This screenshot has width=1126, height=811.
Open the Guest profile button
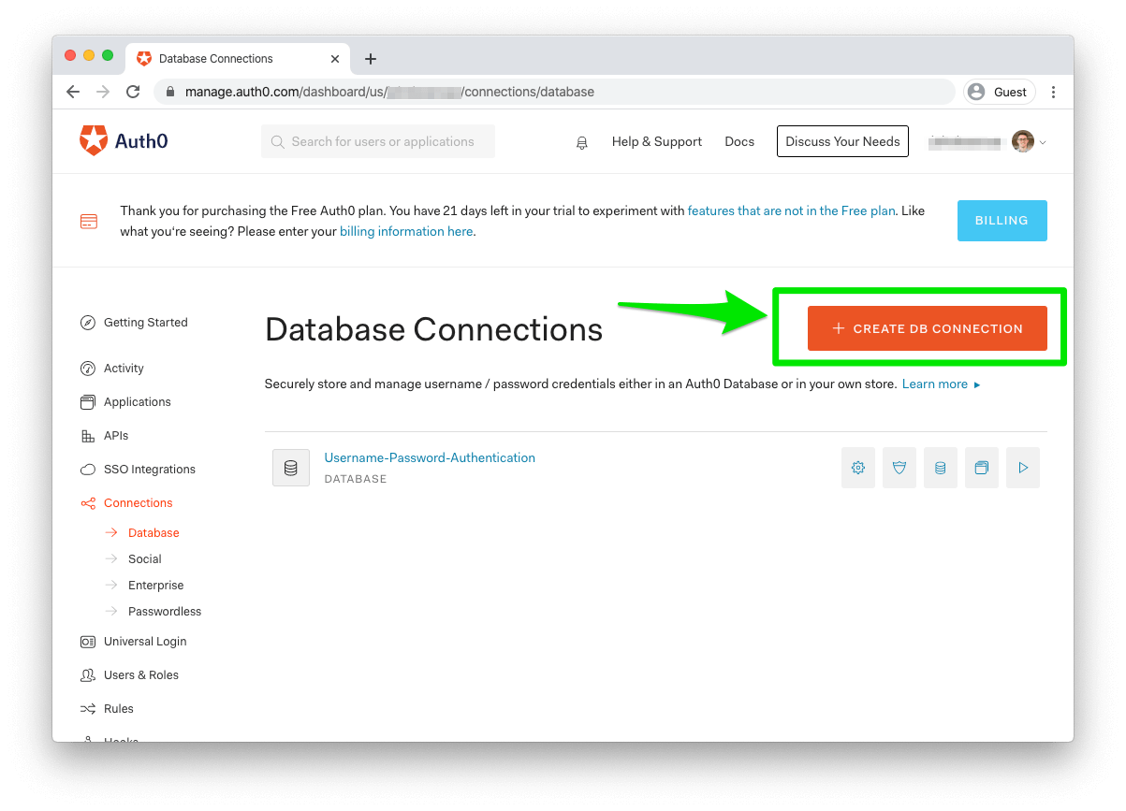click(999, 92)
